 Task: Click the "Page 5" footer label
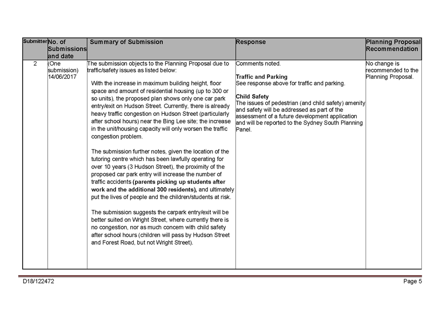tap(412, 281)
